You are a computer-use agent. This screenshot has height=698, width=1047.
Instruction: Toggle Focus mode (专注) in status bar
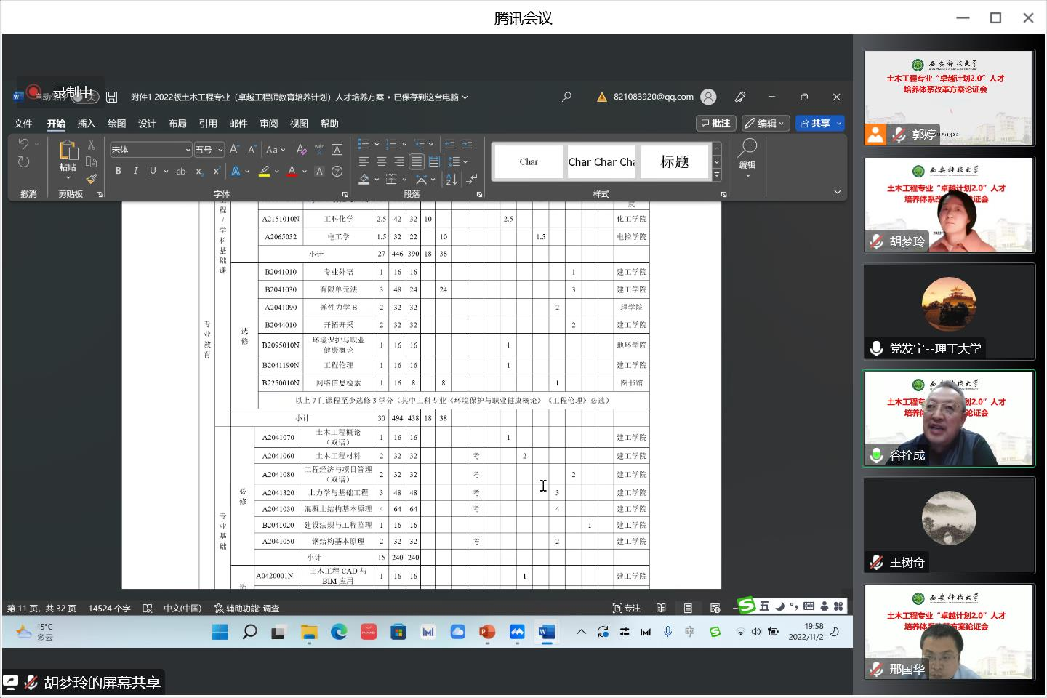point(626,608)
